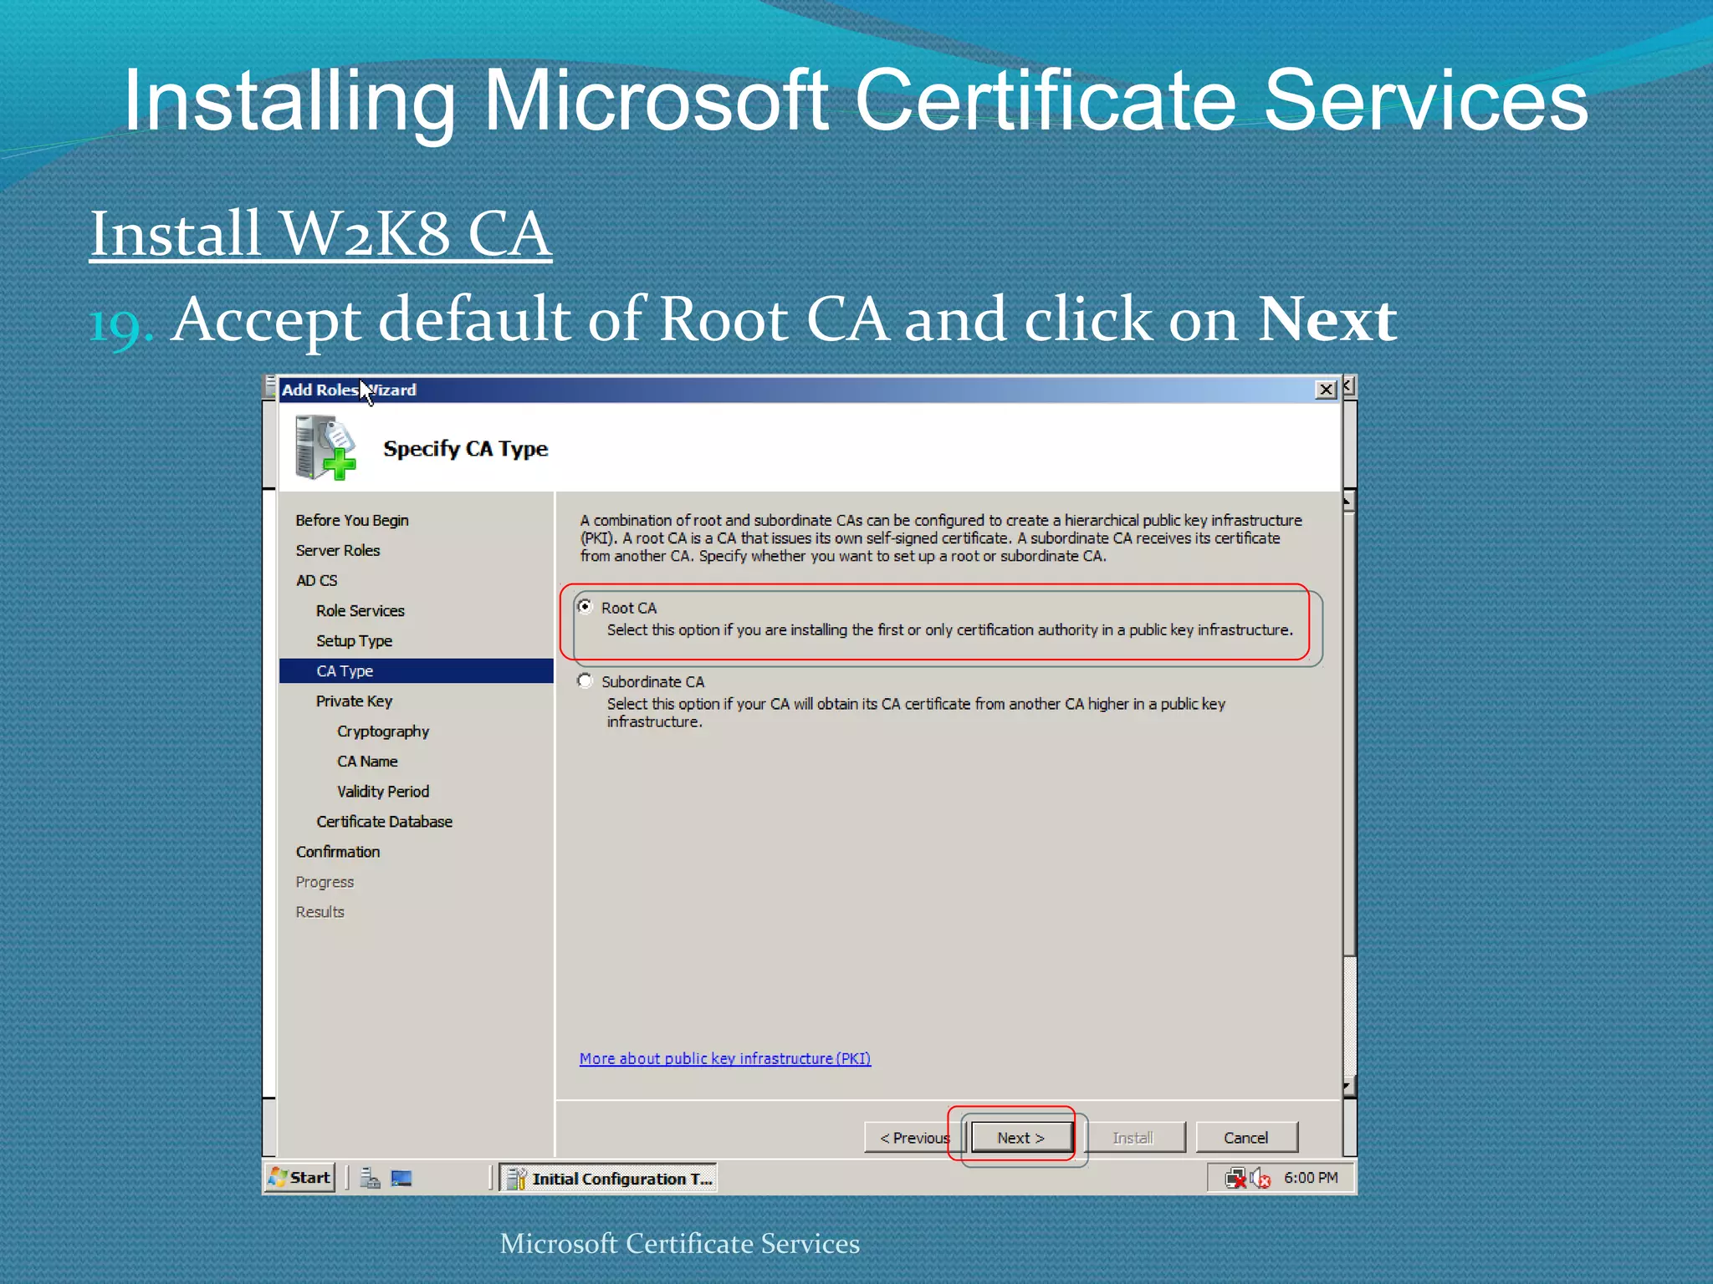Screen dimensions: 1713x1284
Task: Open the Confirmation step
Action: pos(338,851)
